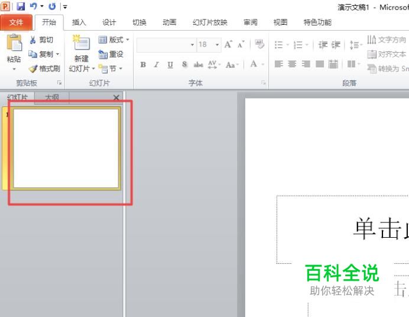Open the Customize Quick Access Toolbar dropdown
The height and width of the screenshot is (317, 409).
pos(65,7)
